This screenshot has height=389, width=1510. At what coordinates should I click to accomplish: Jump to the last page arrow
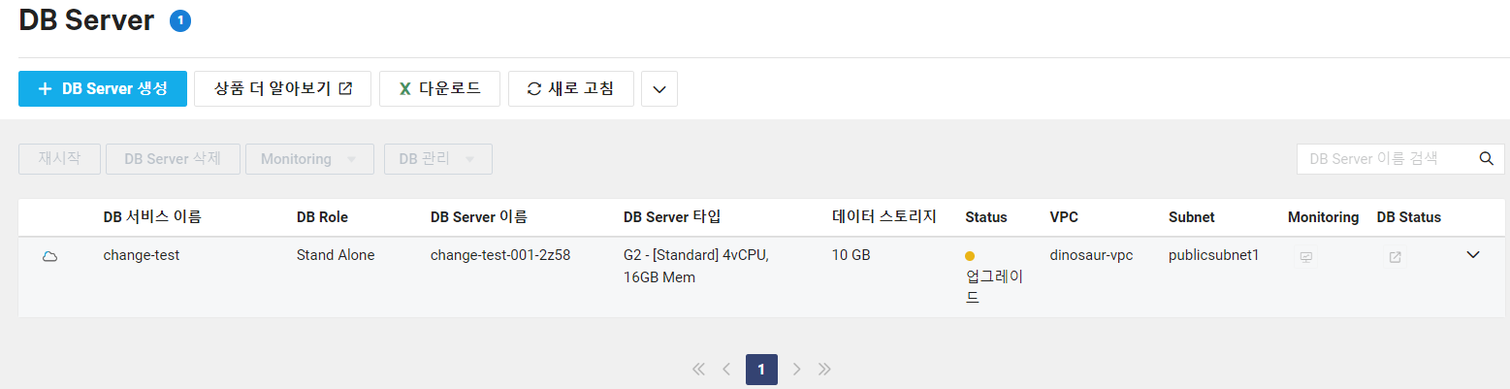pos(825,370)
